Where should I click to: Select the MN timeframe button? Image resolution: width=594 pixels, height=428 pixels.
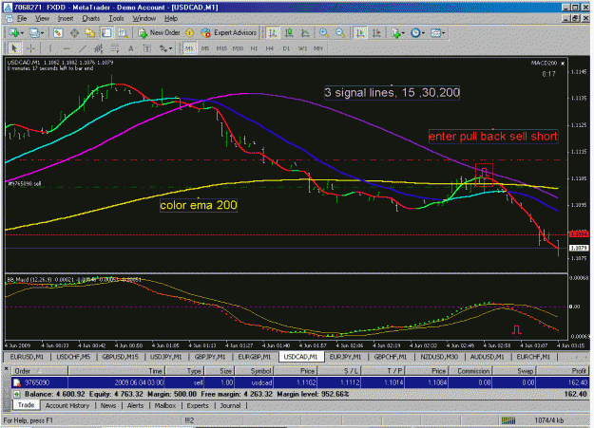click(318, 48)
